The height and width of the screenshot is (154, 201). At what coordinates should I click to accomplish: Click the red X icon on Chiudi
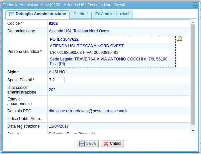(106, 144)
